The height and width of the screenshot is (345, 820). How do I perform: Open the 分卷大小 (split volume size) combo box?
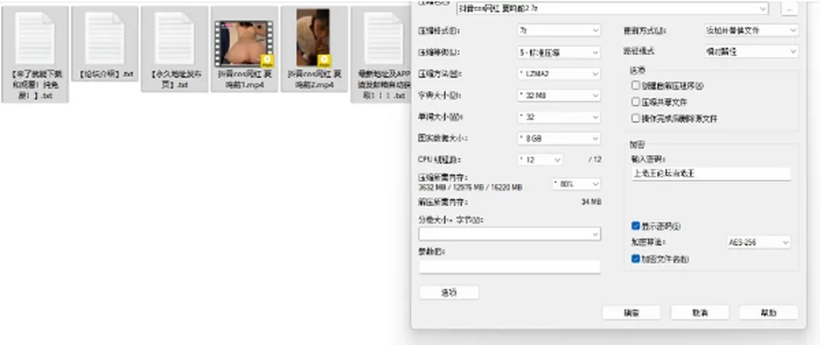(509, 234)
